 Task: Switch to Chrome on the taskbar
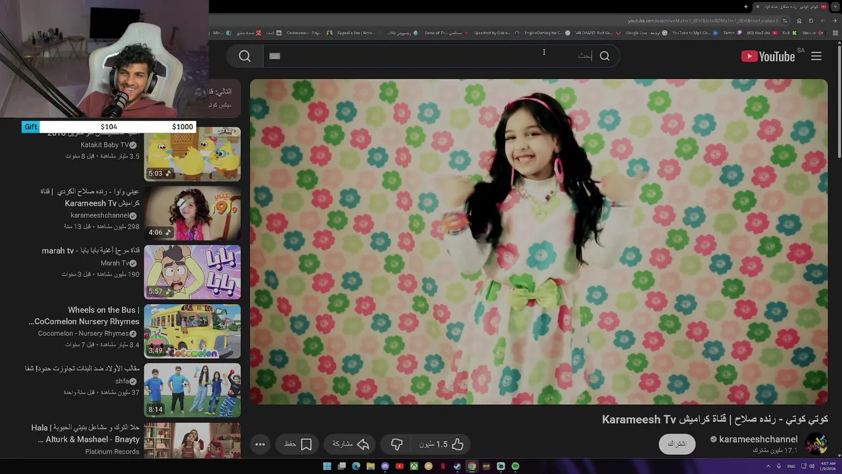[472, 466]
